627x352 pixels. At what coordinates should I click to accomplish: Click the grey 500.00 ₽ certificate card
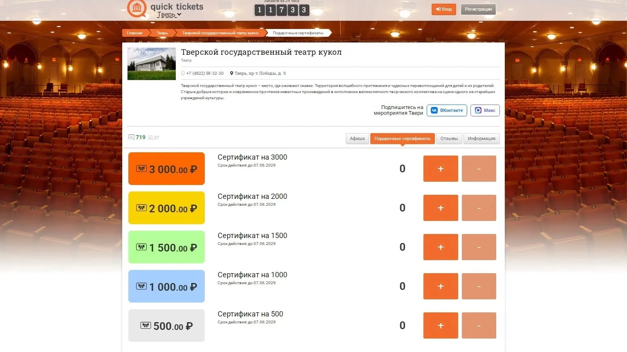pyautogui.click(x=166, y=325)
